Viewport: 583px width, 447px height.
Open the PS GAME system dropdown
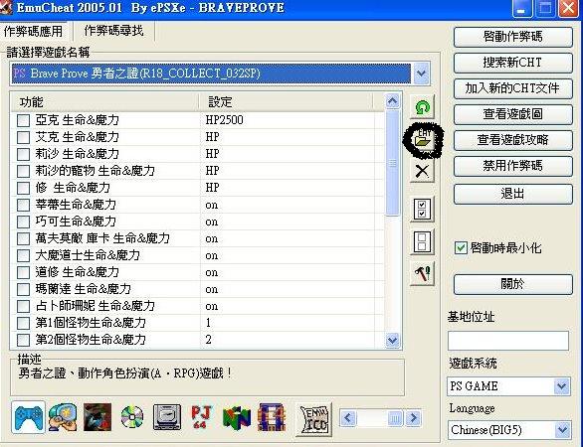pos(561,386)
